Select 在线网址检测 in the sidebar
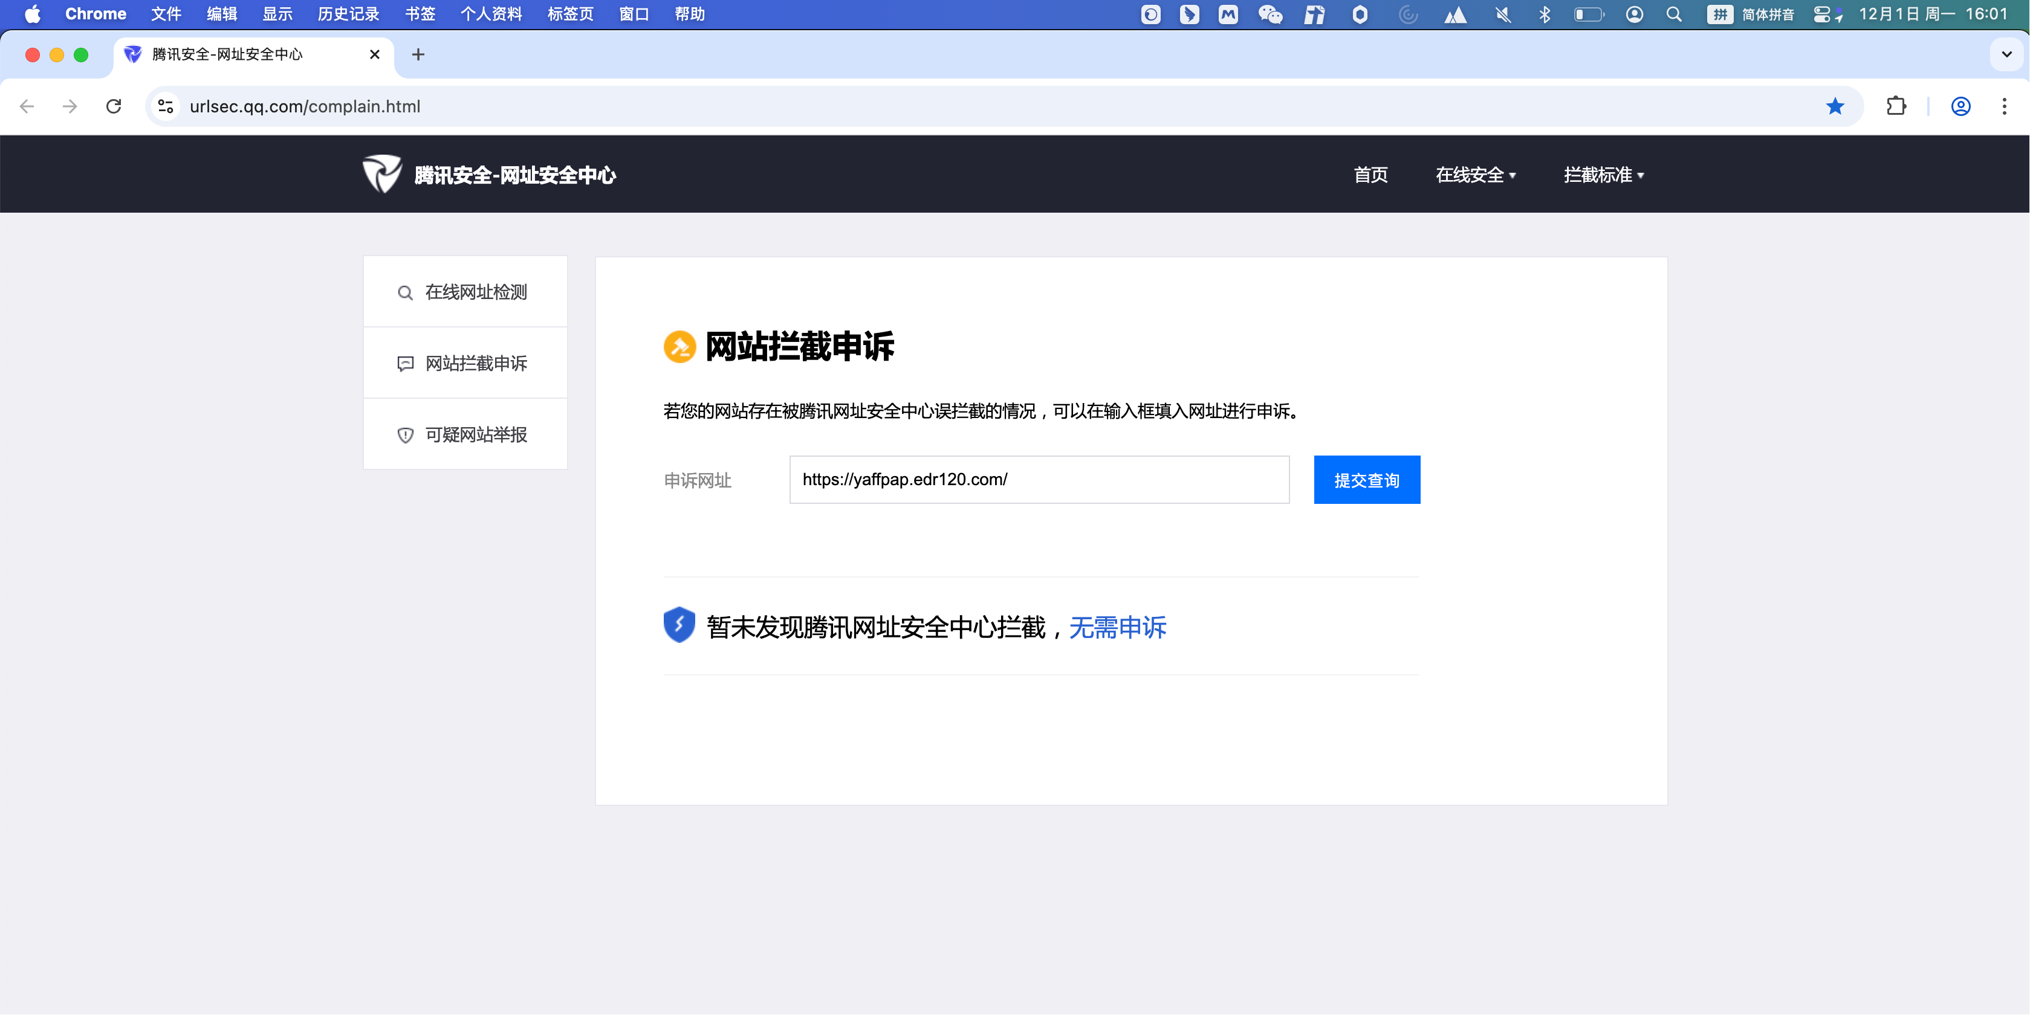 tap(465, 292)
